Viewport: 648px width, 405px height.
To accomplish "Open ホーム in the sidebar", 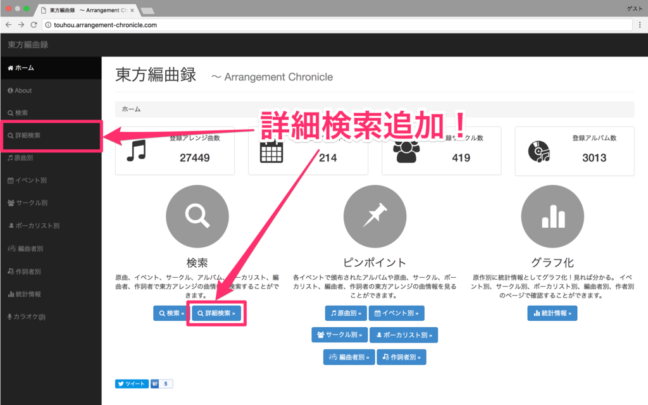I will [x=51, y=68].
